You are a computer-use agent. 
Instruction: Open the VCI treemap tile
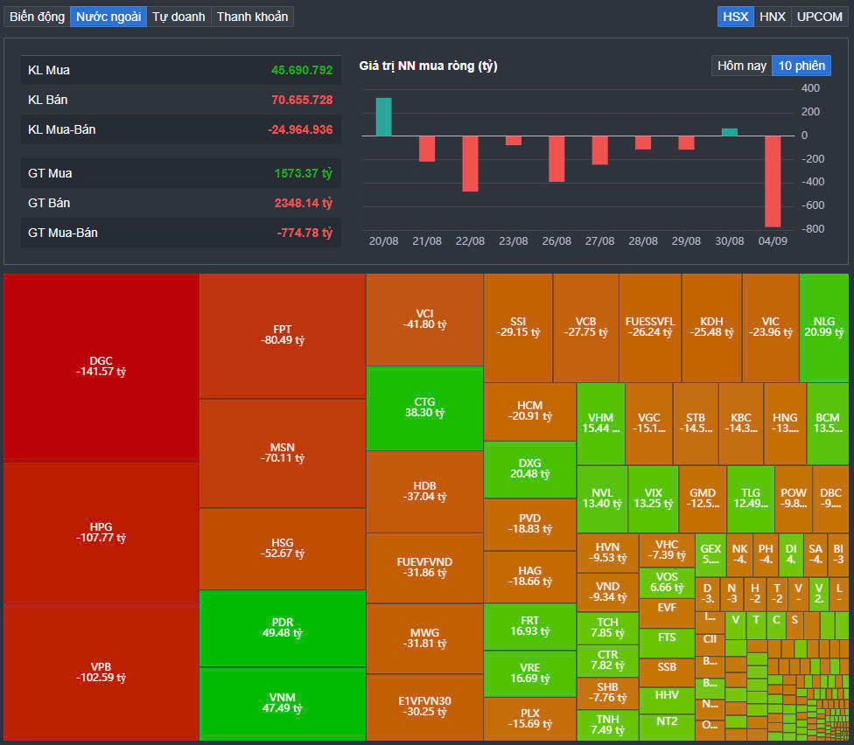[x=424, y=319]
